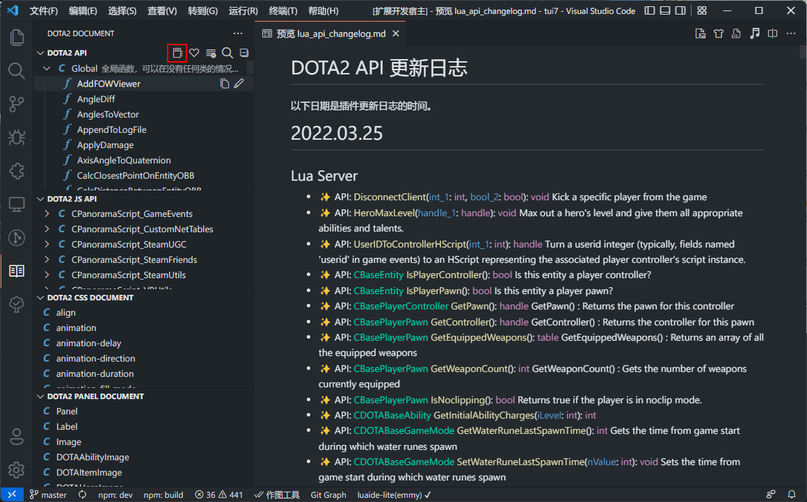Open the customize layout grid icon
The width and height of the screenshot is (807, 502).
(x=702, y=11)
